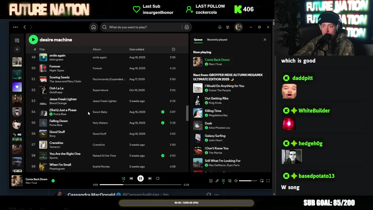Select track 49 smile again
Image resolution: width=373 pixels, height=210 pixels.
coord(107,57)
